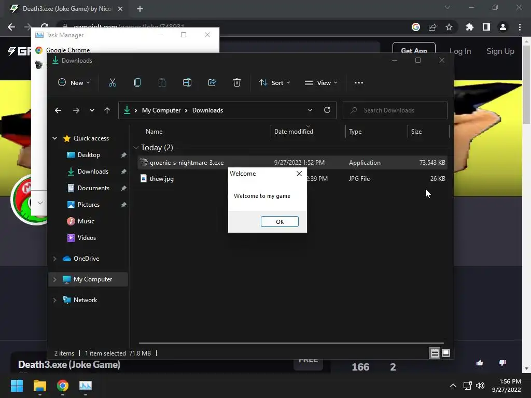Open Windows Start menu
Viewport: 531px width, 398px height.
point(17,386)
